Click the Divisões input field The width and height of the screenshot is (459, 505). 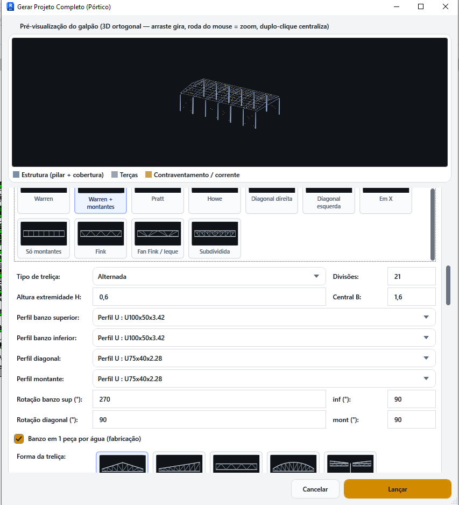point(411,276)
